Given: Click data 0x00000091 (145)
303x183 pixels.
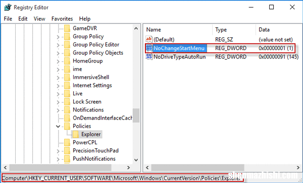Looking at the screenshot, I should 278,56.
